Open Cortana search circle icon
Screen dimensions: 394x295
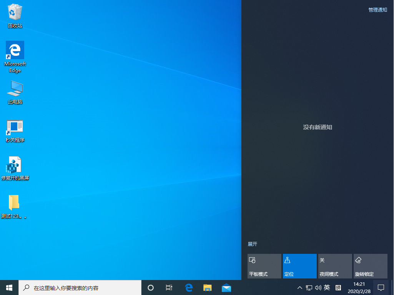coord(150,287)
